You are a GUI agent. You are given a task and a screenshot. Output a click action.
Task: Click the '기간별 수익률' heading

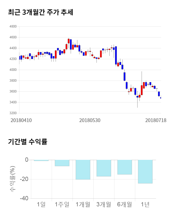[28, 142]
